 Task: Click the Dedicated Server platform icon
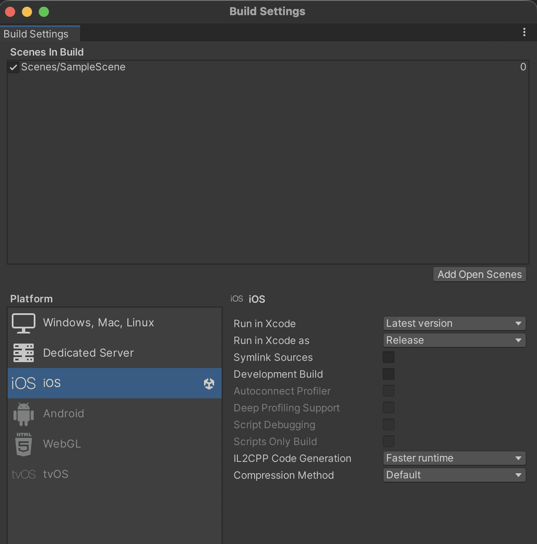[24, 353]
